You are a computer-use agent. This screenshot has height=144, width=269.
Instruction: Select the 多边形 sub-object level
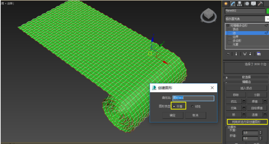pos(237,41)
